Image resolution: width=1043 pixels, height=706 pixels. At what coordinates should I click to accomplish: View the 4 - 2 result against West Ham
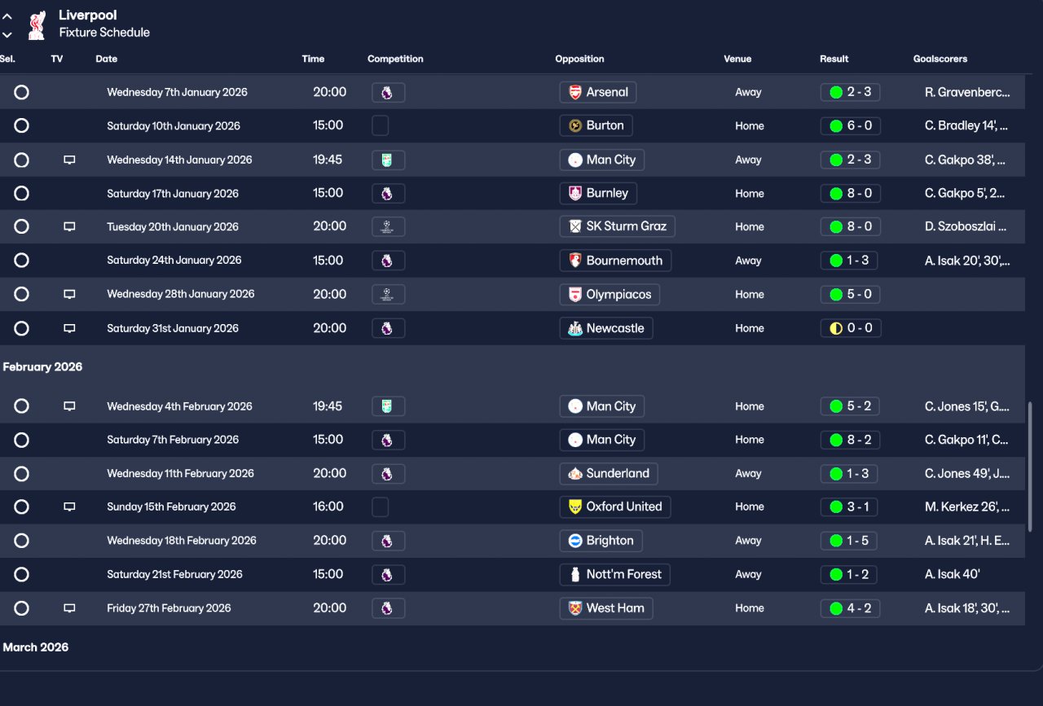[x=850, y=608]
